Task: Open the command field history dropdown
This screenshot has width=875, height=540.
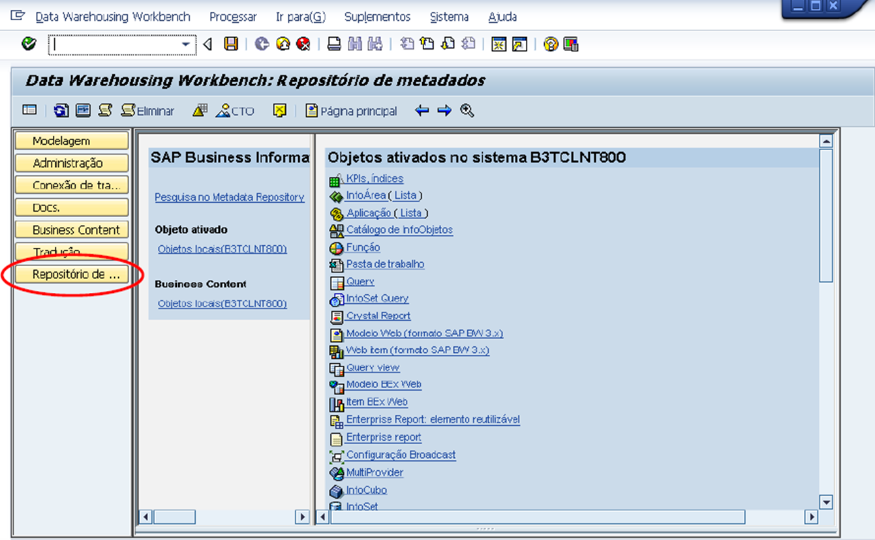Action: point(187,44)
